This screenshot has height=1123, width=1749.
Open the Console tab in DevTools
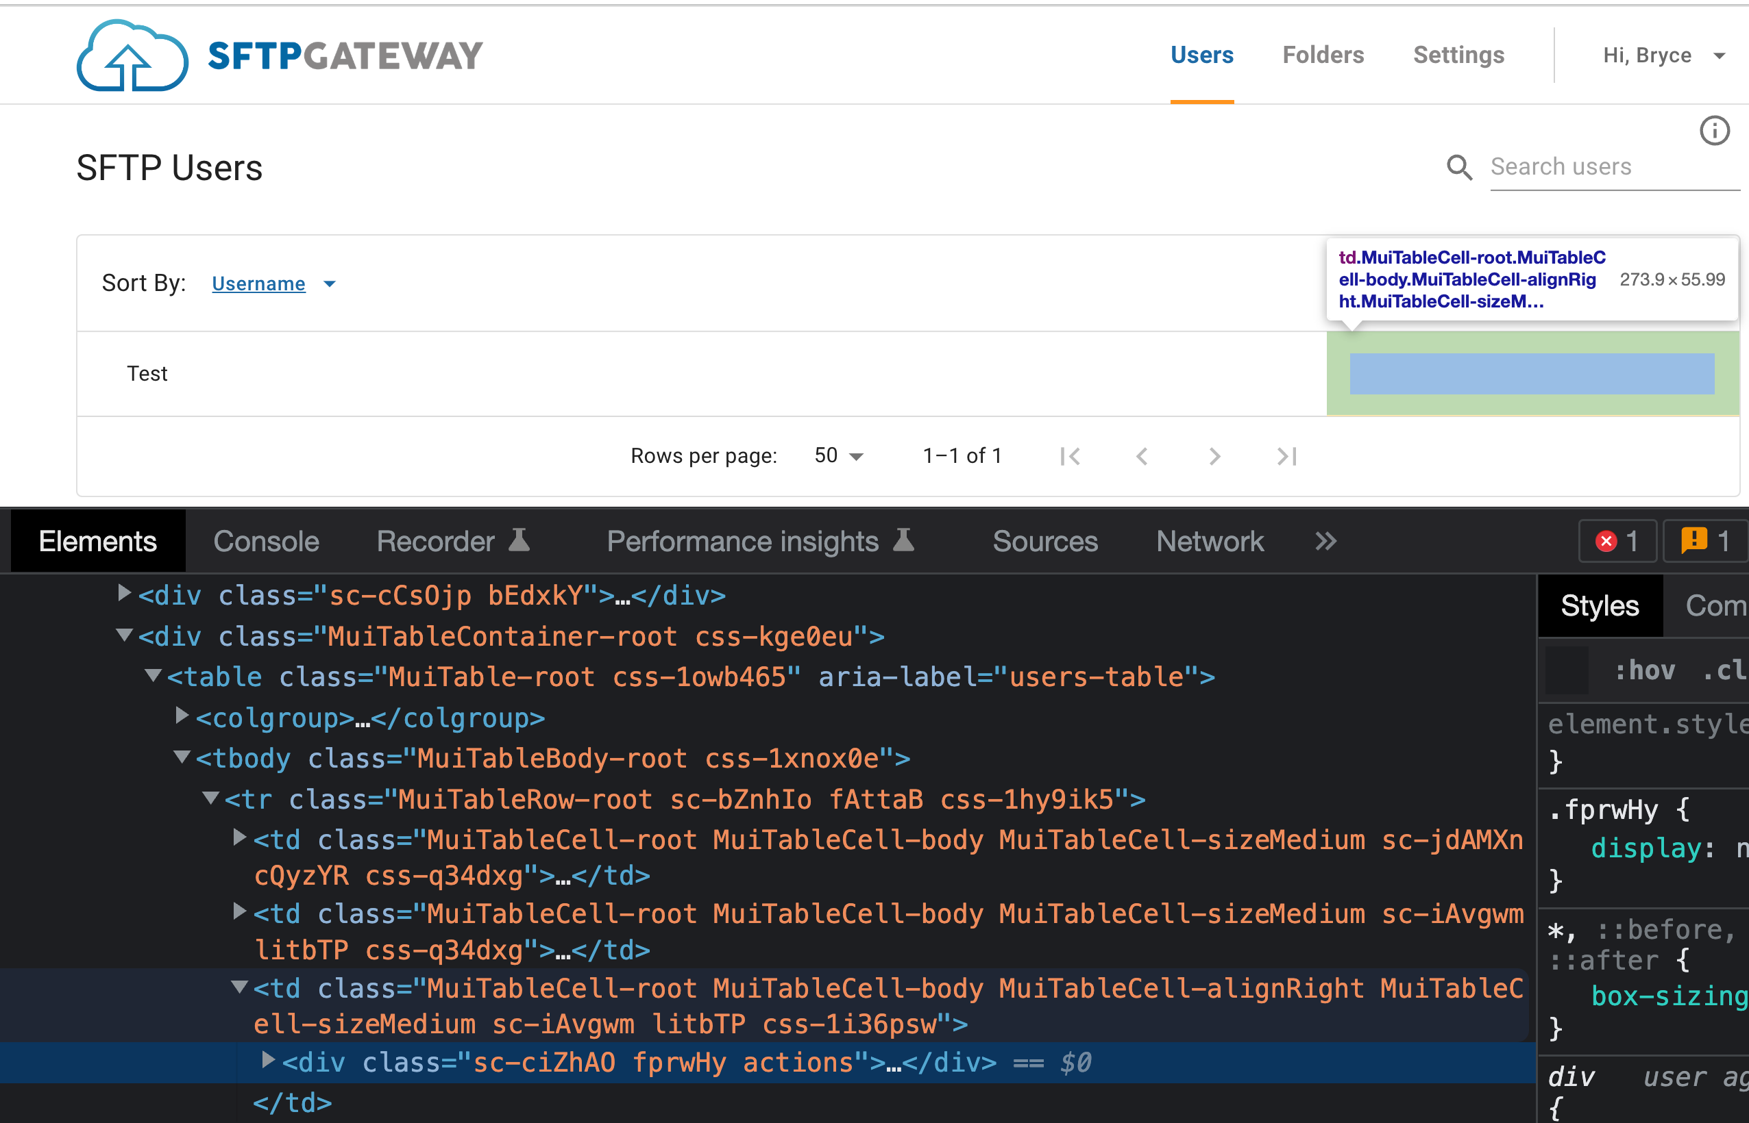click(x=267, y=541)
